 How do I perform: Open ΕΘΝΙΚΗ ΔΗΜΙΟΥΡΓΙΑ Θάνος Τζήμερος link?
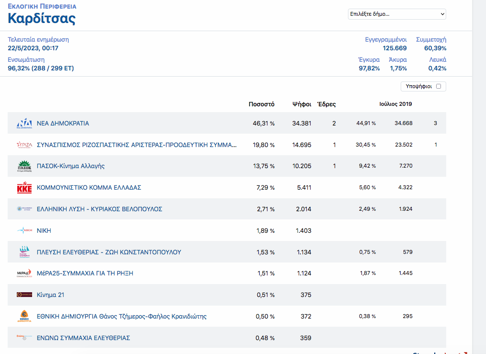(122, 316)
